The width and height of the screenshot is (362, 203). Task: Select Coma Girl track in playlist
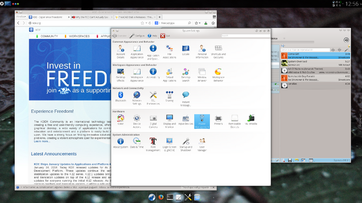pos(316,55)
